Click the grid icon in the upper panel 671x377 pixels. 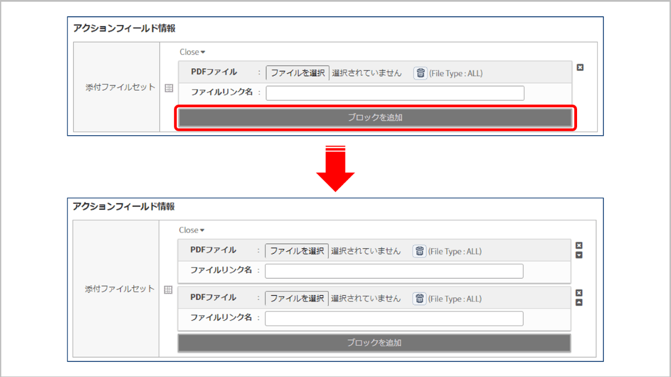(169, 88)
